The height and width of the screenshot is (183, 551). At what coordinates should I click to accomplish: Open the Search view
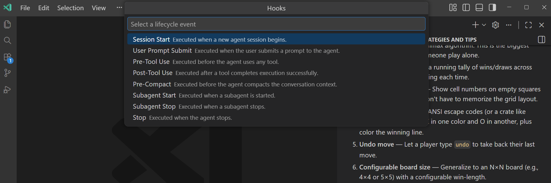pyautogui.click(x=7, y=40)
